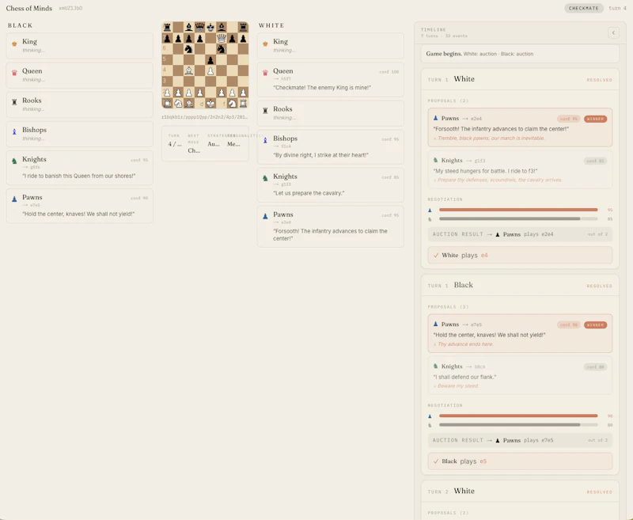Click the Turn 1 White header in the timeline
Viewport: 633px width, 520px height.
pos(520,79)
